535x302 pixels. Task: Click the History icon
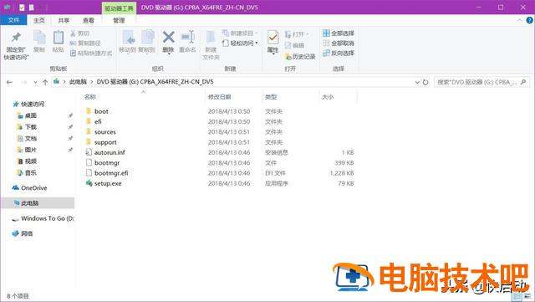coord(288,56)
